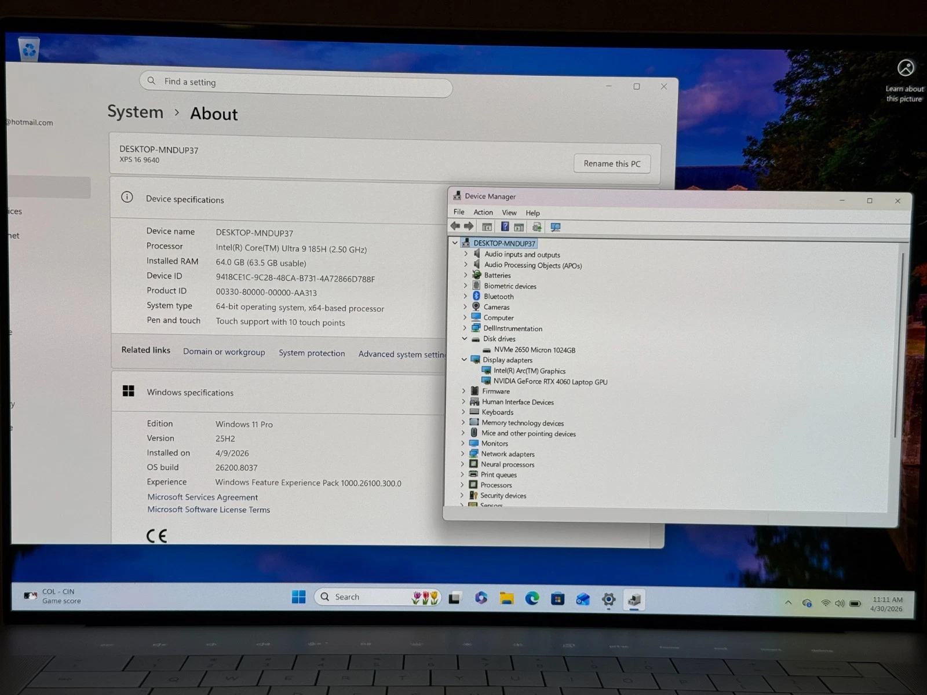This screenshot has width=927, height=695.
Task: Expand Audio inputs and outputs node
Action: tap(465, 254)
